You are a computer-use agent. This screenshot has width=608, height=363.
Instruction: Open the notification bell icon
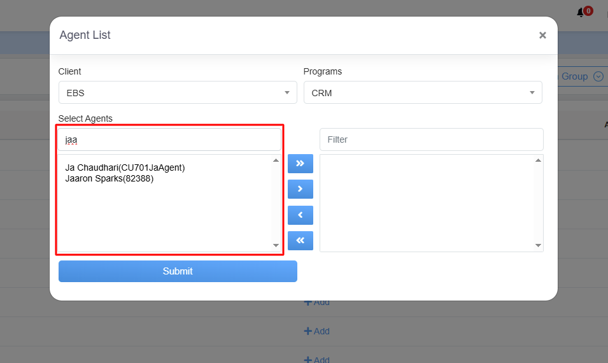581,12
